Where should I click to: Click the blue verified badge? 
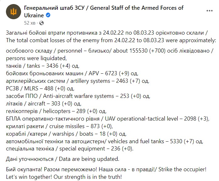tap(48, 15)
